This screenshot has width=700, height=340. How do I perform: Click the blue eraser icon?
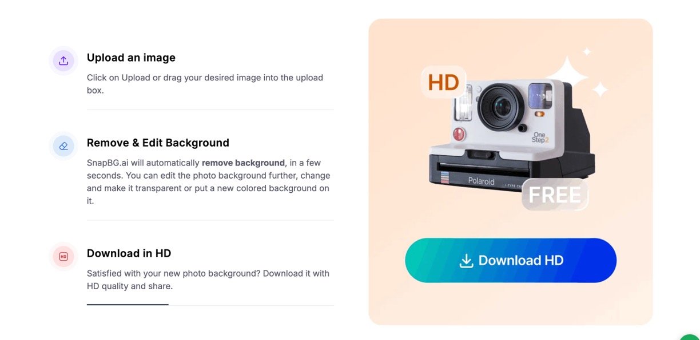[x=63, y=146]
